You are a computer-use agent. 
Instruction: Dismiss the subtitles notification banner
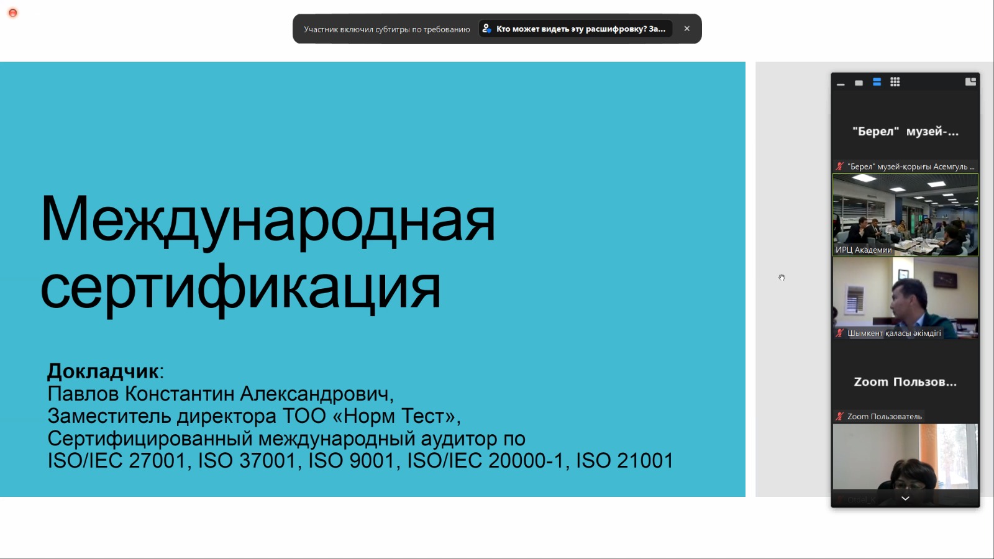coord(686,29)
